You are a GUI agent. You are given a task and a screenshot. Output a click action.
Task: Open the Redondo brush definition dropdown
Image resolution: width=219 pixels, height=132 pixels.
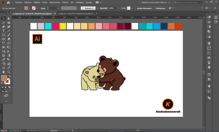pyautogui.click(x=97, y=8)
